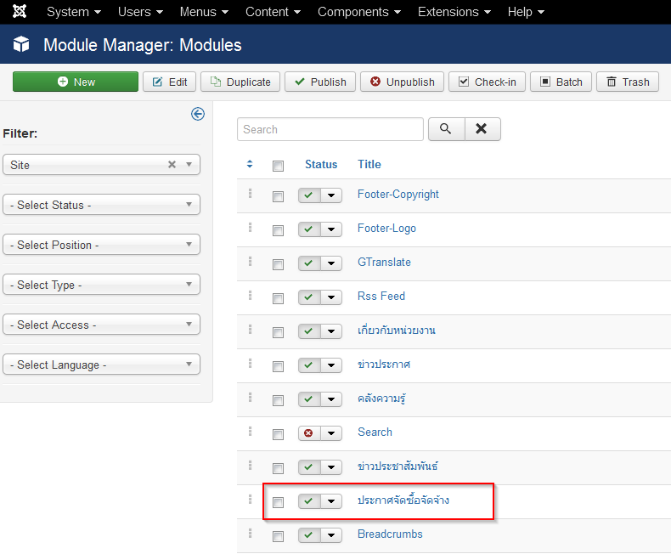Toggle published status of Search module
The height and width of the screenshot is (554, 671).
[309, 433]
